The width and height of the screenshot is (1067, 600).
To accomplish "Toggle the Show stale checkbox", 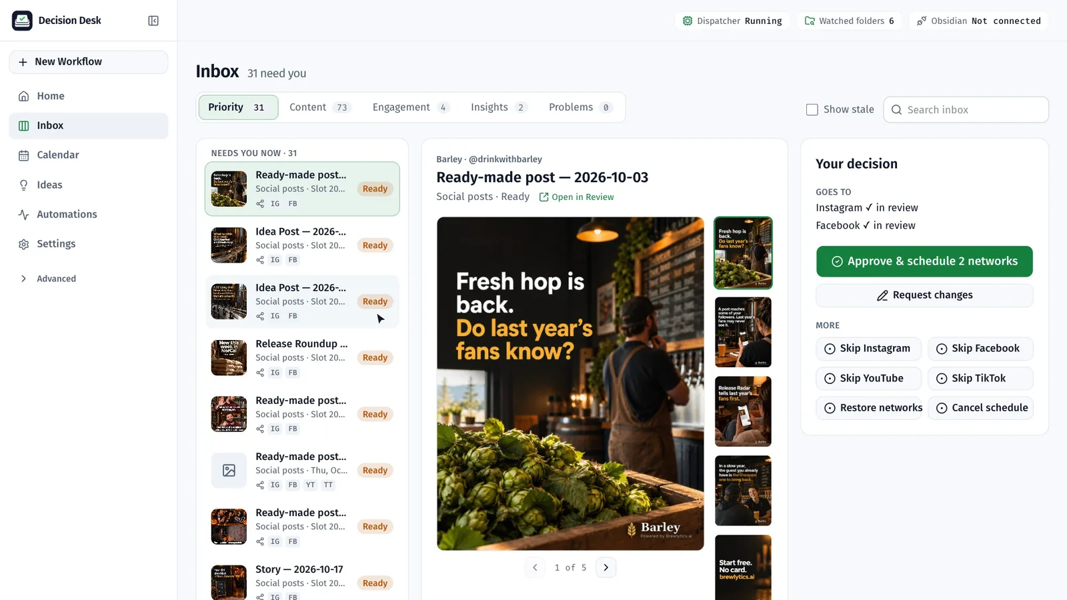I will pos(812,110).
